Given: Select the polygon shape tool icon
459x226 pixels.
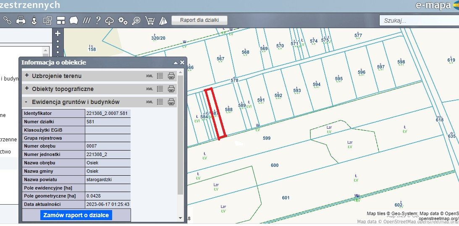Looking at the screenshot, I should point(74,20).
